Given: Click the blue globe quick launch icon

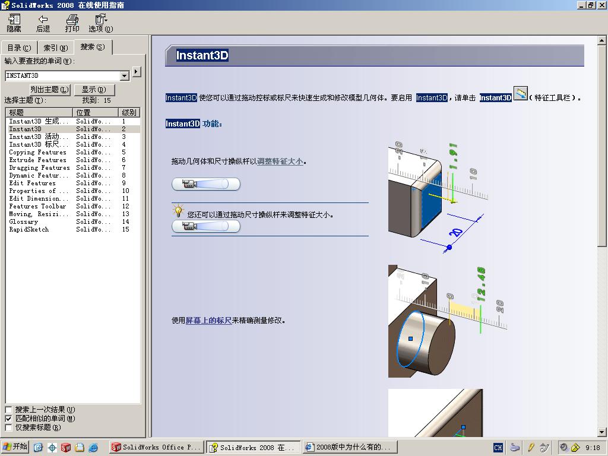Looking at the screenshot, I should tap(93, 448).
